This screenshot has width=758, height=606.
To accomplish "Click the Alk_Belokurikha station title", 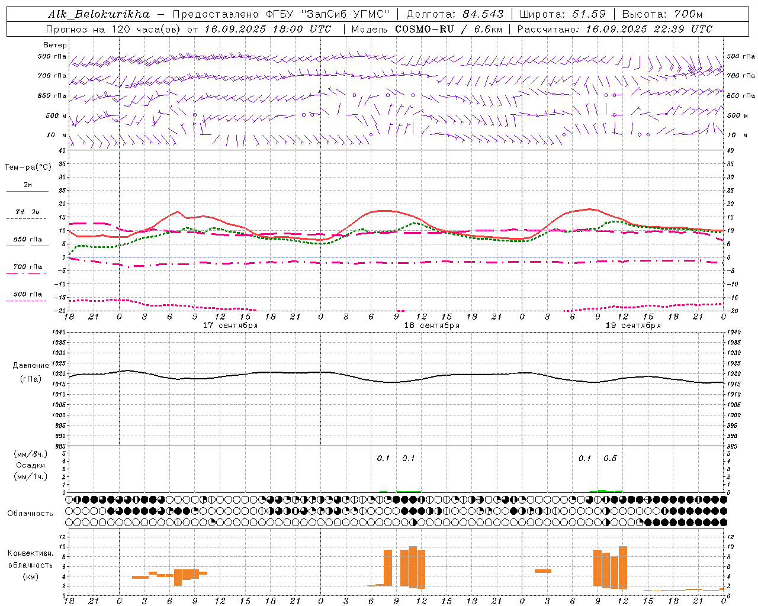I will coord(99,14).
